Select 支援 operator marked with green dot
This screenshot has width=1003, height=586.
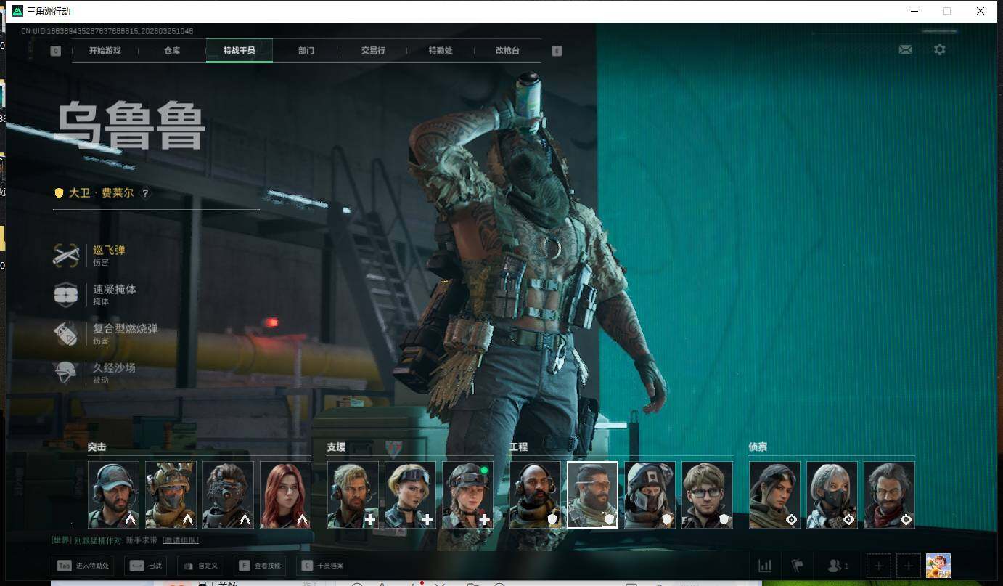click(467, 495)
